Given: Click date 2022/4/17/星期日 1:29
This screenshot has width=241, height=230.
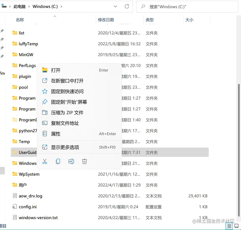Looking at the screenshot, I should [x=119, y=185].
